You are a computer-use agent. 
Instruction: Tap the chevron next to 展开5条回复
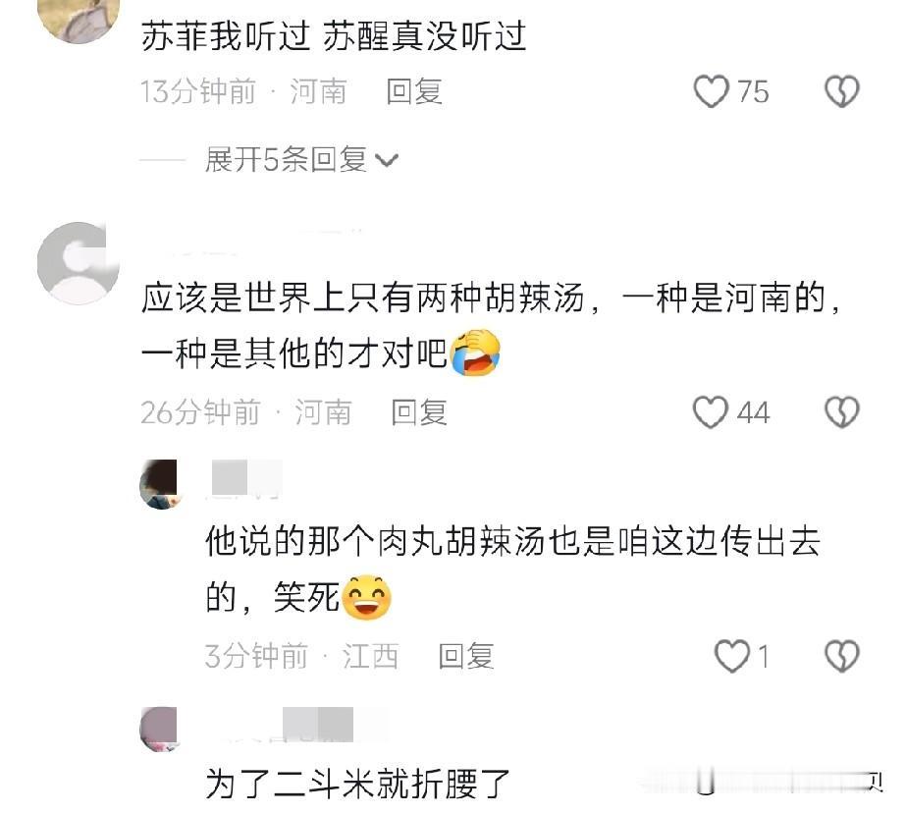pyautogui.click(x=387, y=160)
